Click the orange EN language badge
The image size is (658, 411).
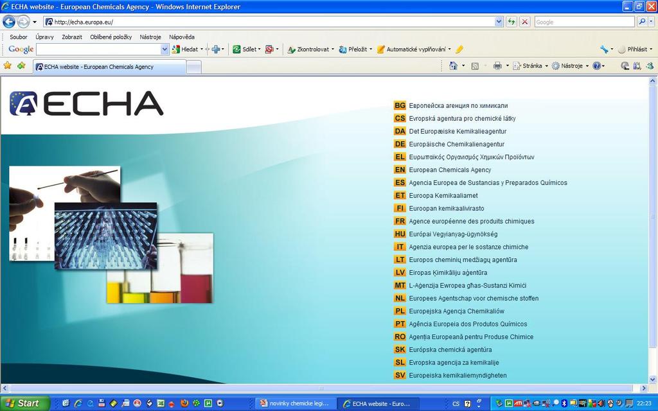(400, 170)
